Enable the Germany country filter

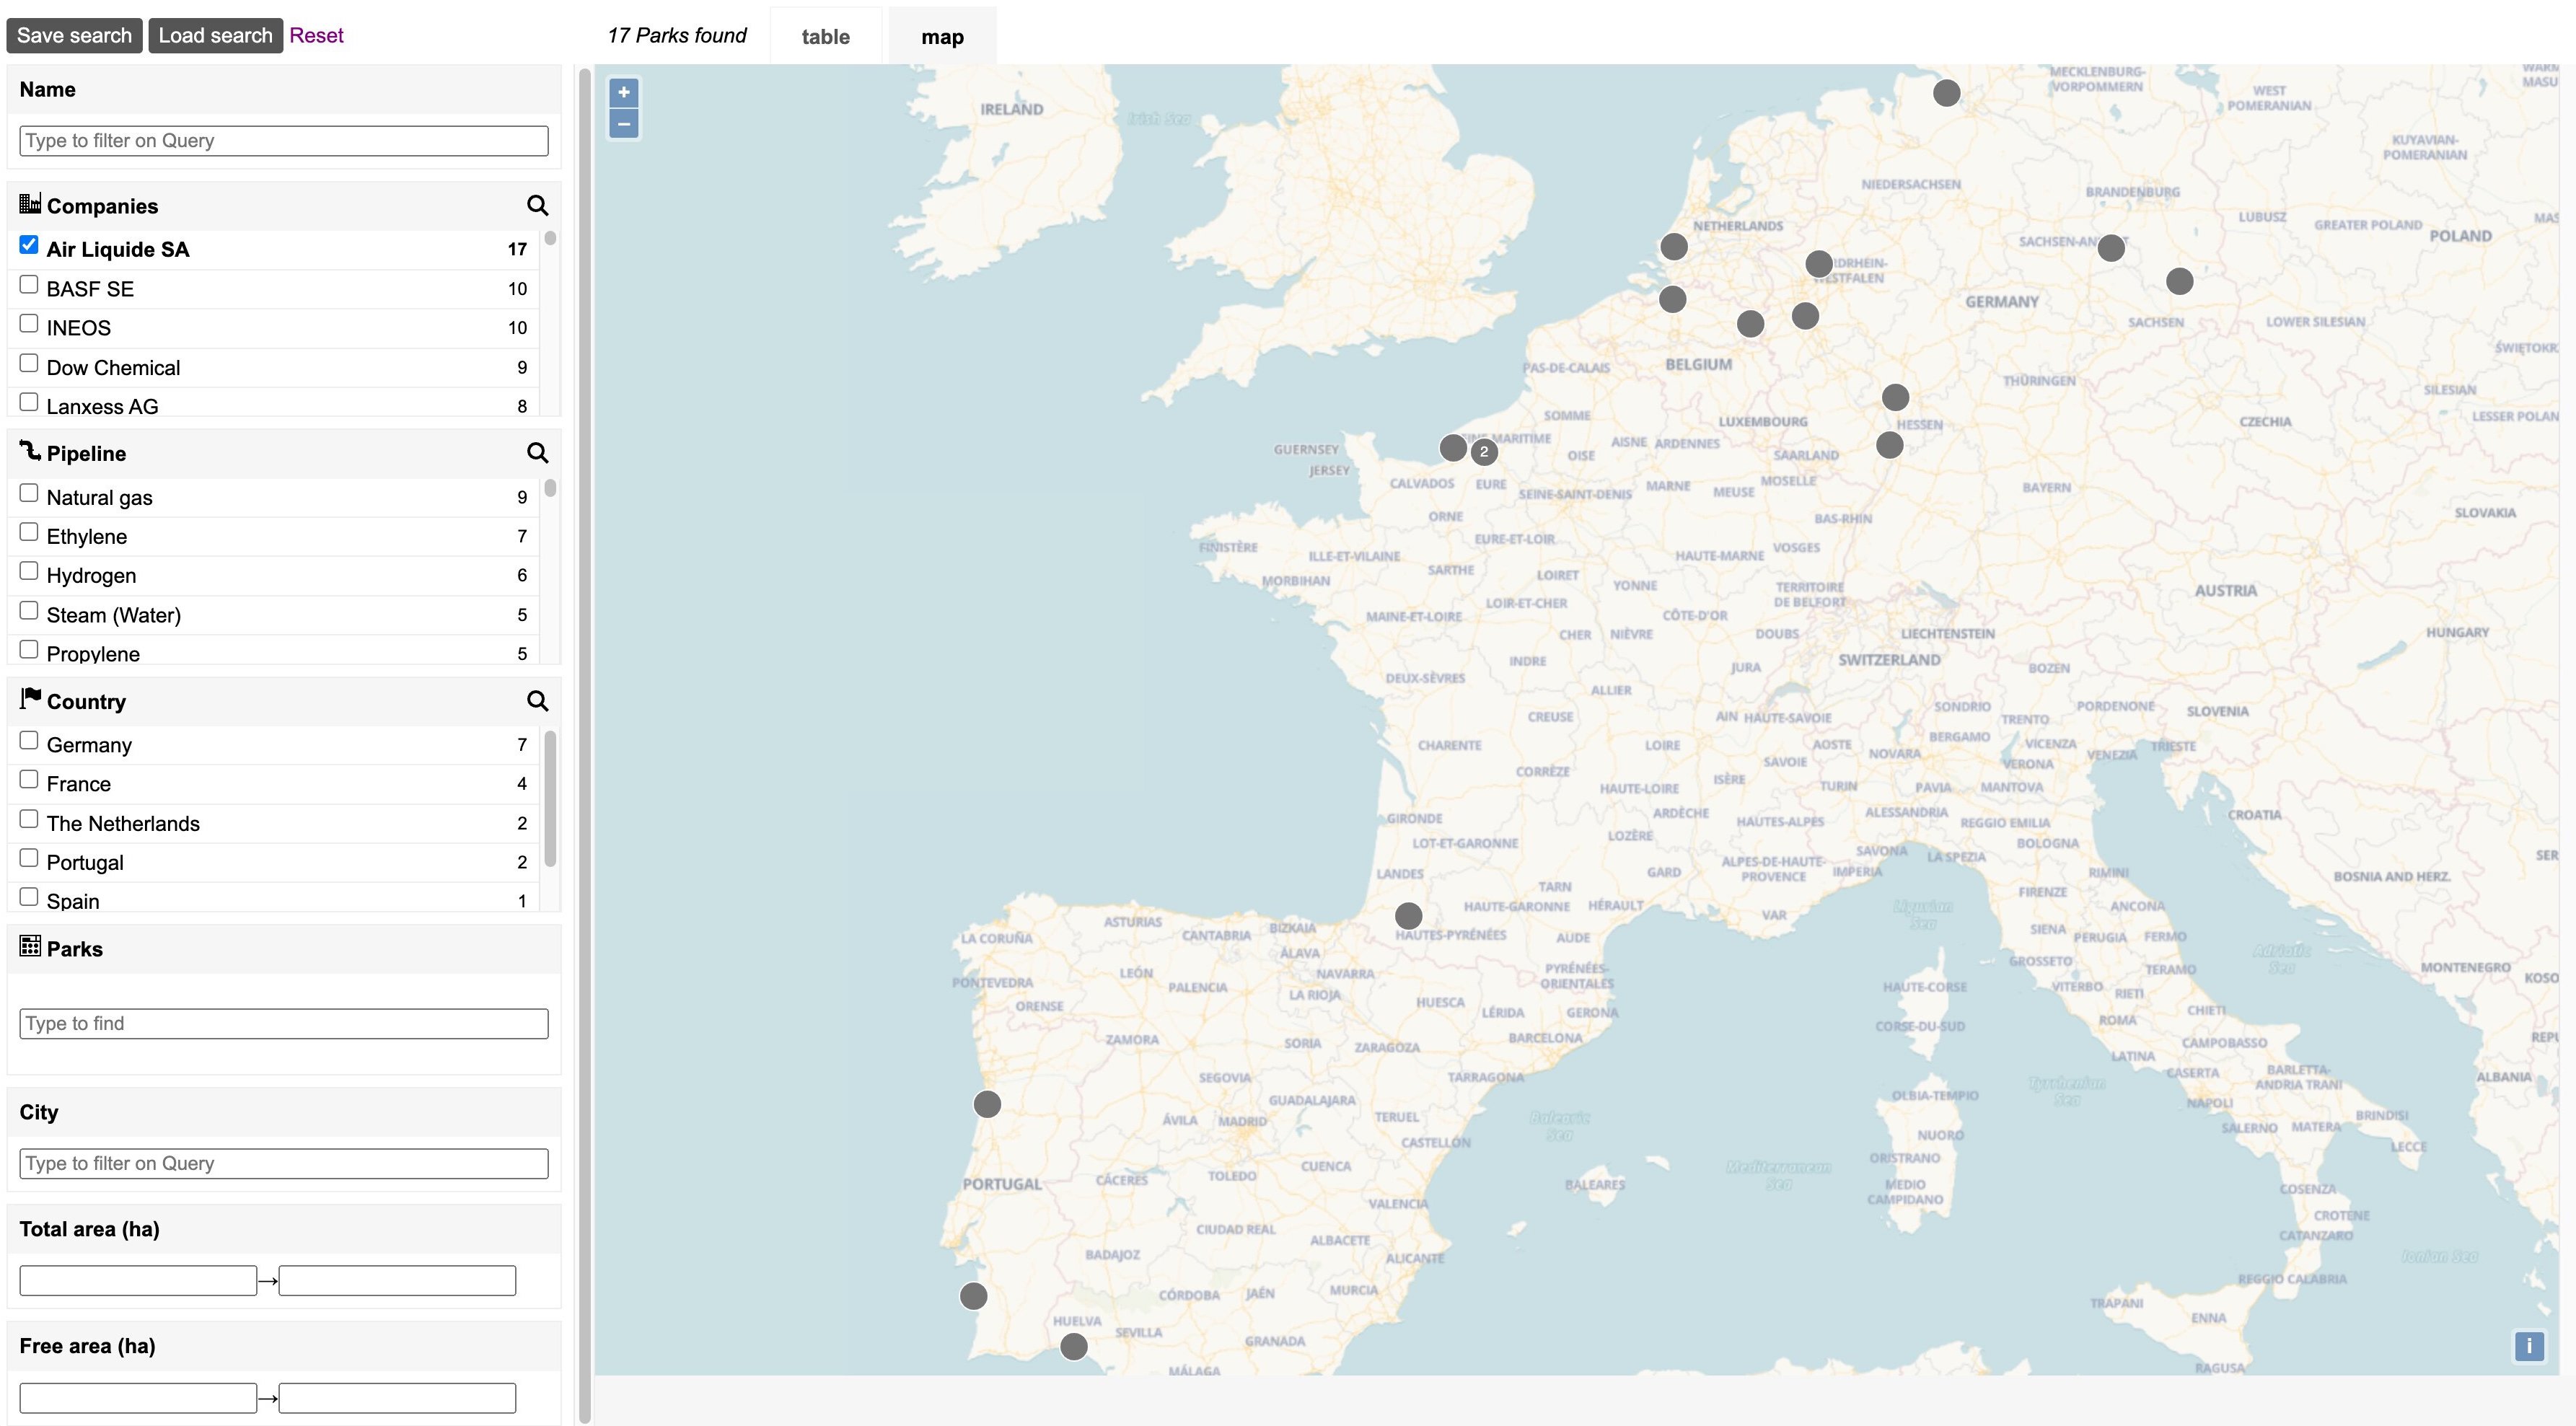click(x=28, y=739)
